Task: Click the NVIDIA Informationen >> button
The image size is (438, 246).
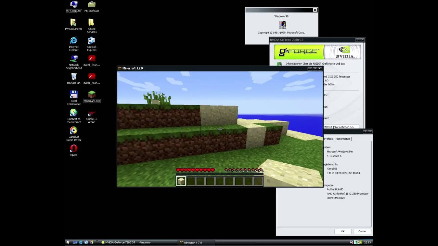Action: (341, 127)
